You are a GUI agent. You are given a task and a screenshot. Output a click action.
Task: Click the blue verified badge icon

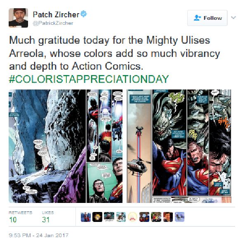(x=84, y=14)
